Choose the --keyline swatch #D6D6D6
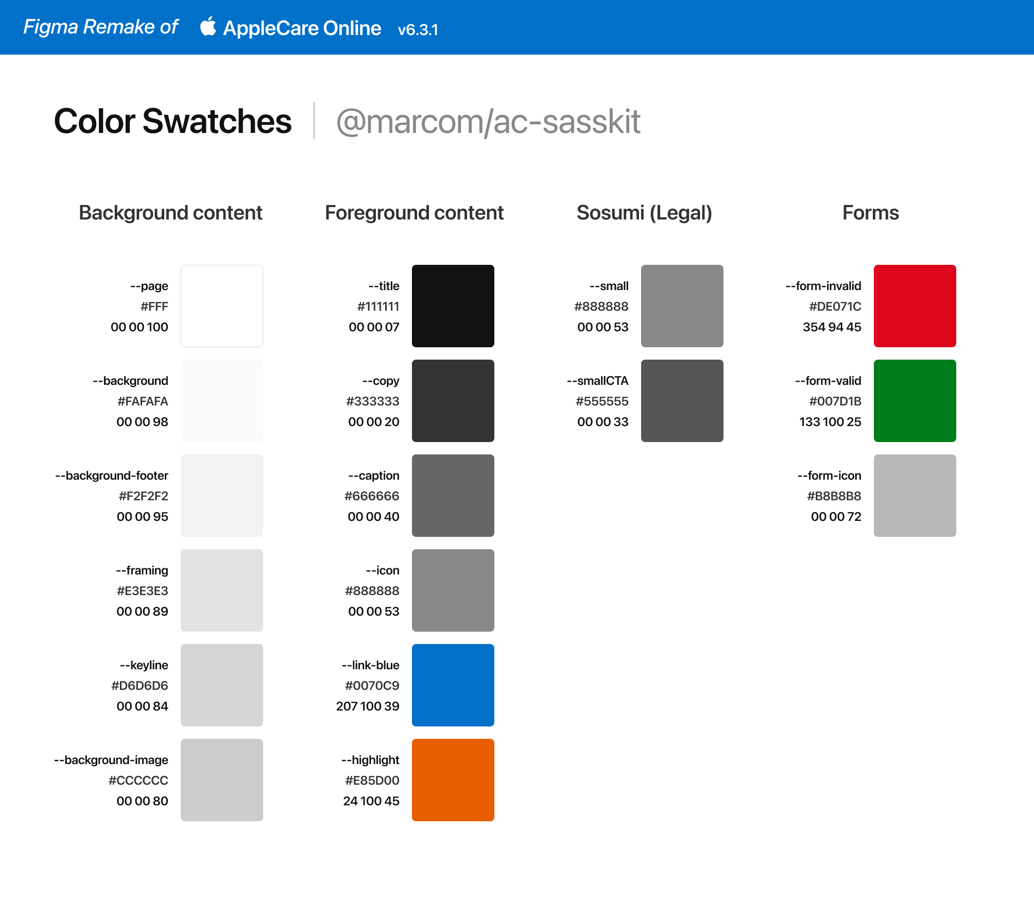 point(221,685)
